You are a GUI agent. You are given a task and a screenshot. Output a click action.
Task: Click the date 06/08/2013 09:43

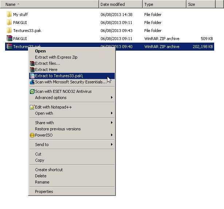click(x=117, y=31)
